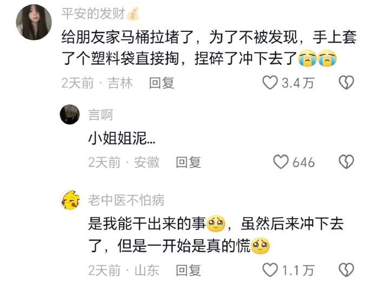Reply to the comment from 吉林

tap(162, 83)
